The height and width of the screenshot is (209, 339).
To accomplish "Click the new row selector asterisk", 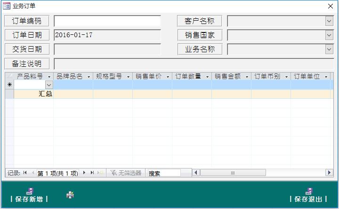I will [x=9, y=85].
